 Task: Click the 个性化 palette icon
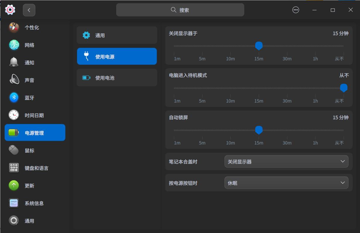pyautogui.click(x=14, y=27)
